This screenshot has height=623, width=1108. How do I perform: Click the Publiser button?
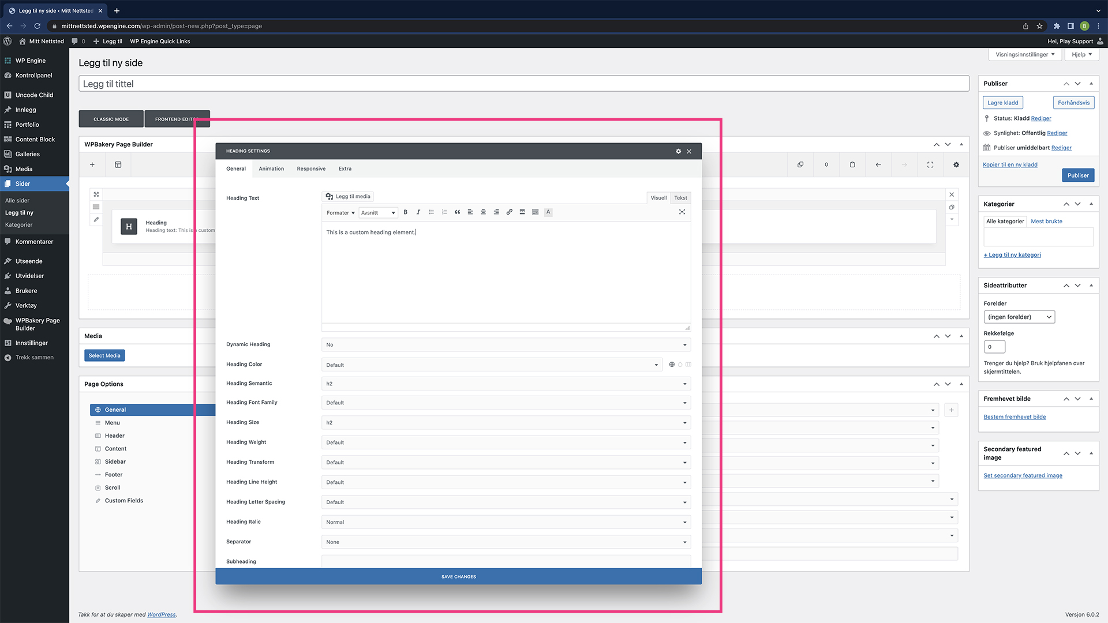[x=1078, y=175]
